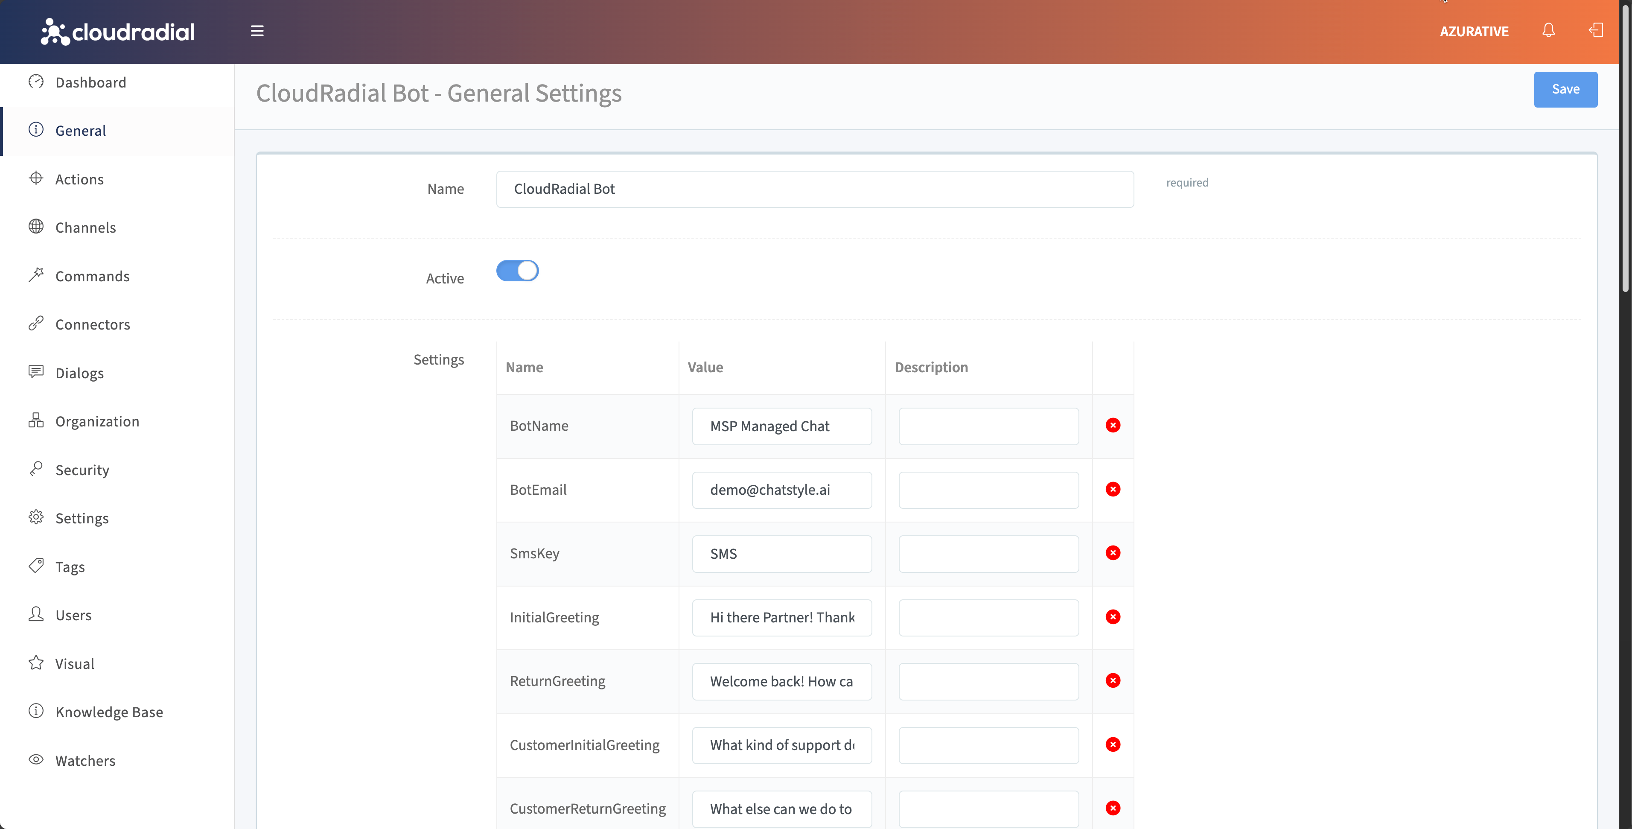The width and height of the screenshot is (1632, 829).
Task: Click the Users person icon
Action: point(36,614)
